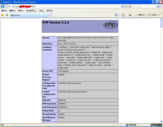The height and width of the screenshot is (127, 163).
Task: Open the 工具(O) Tools toolbar menu
Action: [x=153, y=15]
